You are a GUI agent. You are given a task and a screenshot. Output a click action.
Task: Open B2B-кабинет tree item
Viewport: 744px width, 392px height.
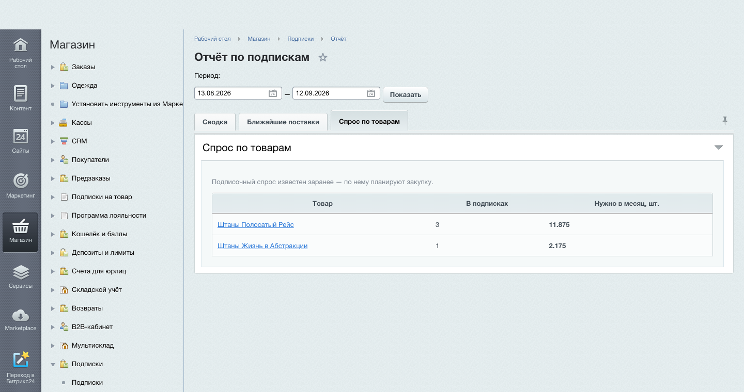coord(92,327)
